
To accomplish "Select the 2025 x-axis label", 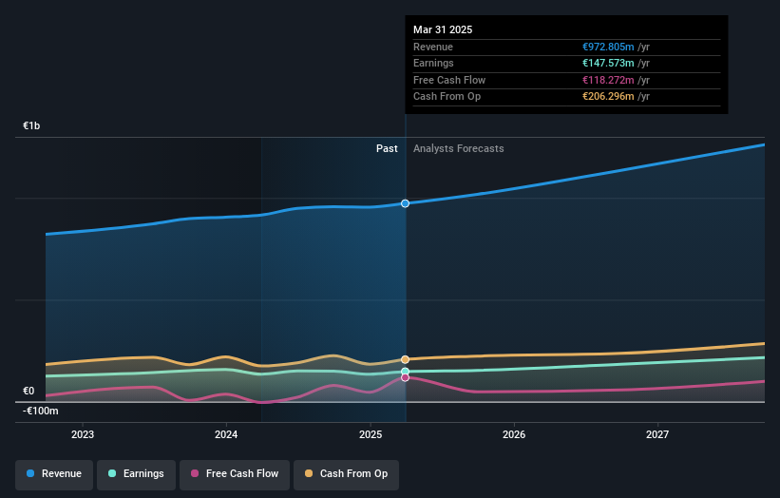I will coord(371,434).
